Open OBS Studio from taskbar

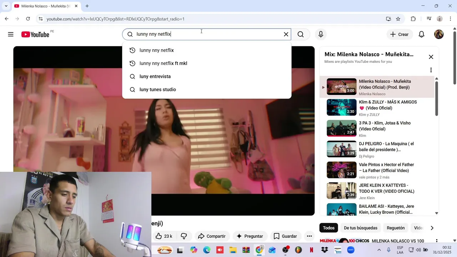click(286, 250)
